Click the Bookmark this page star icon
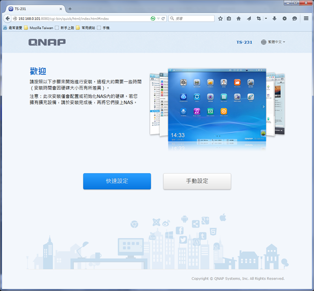This screenshot has width=314, height=291. point(220,19)
